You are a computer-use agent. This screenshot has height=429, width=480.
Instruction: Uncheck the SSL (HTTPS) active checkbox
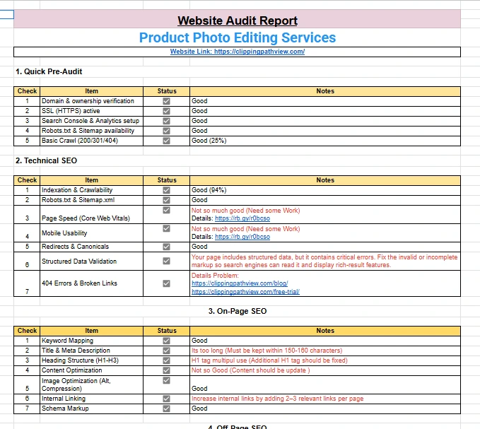[167, 111]
